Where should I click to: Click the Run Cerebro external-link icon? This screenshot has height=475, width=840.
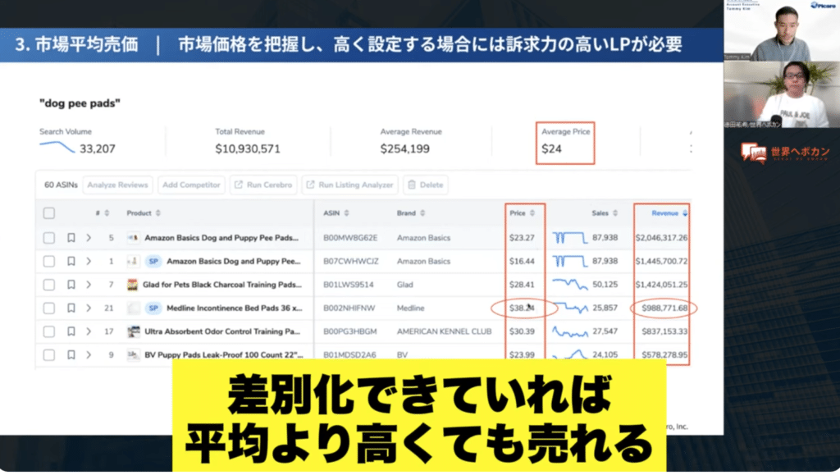[239, 185]
